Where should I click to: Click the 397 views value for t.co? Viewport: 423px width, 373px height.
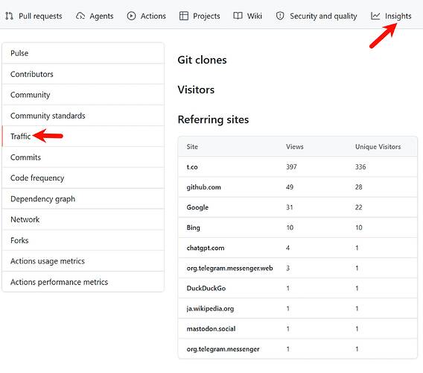[291, 167]
